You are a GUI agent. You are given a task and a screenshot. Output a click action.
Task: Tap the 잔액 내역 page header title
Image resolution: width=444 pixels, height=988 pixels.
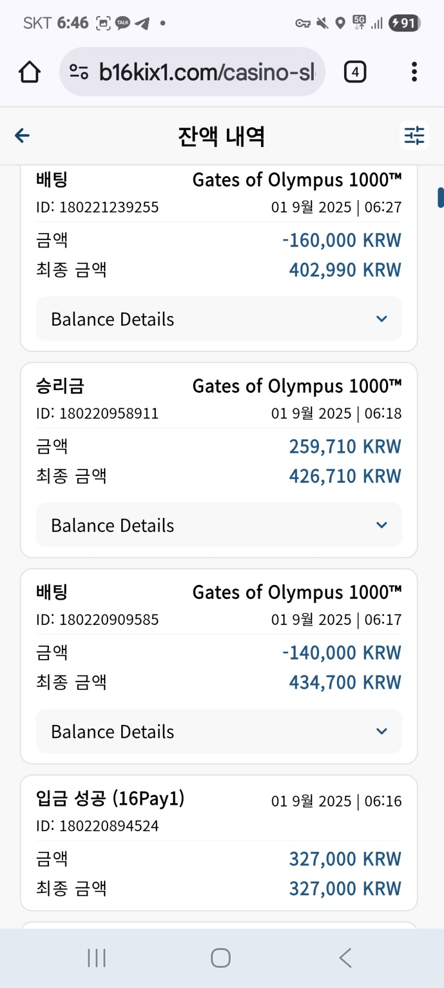(x=221, y=136)
